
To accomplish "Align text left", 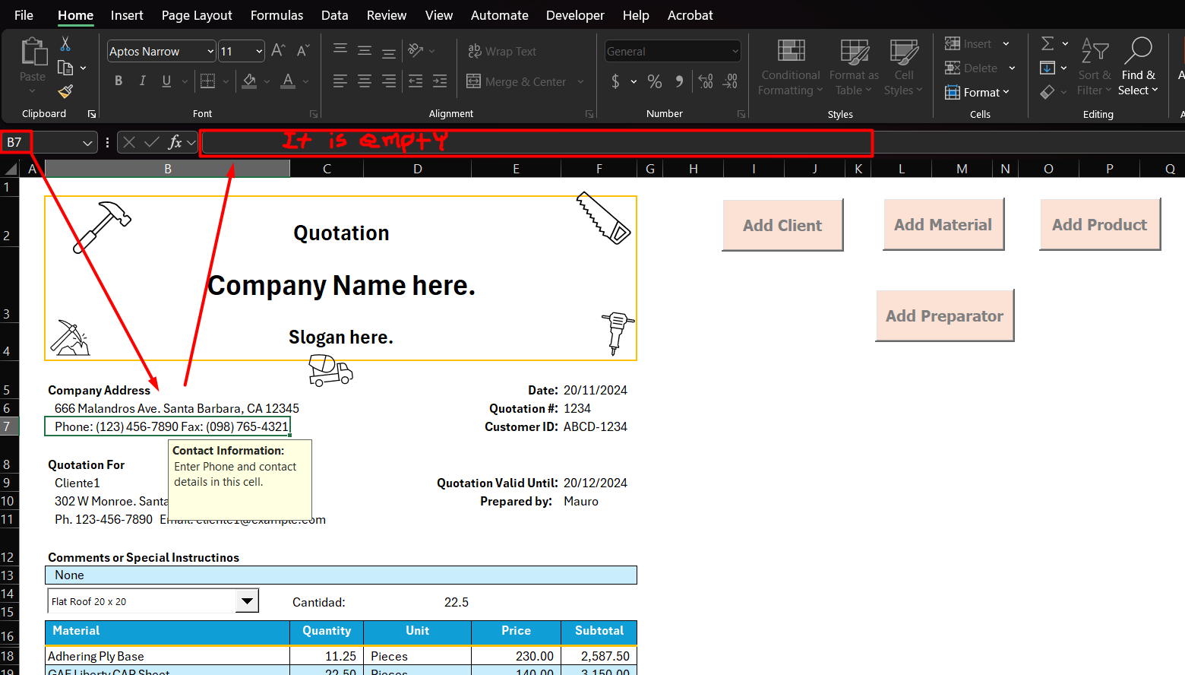I will point(340,81).
